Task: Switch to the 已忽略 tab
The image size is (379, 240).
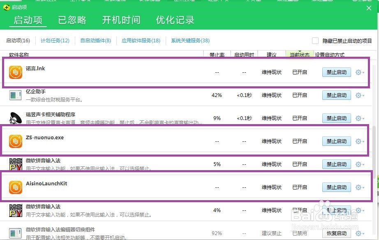Action: click(x=72, y=20)
